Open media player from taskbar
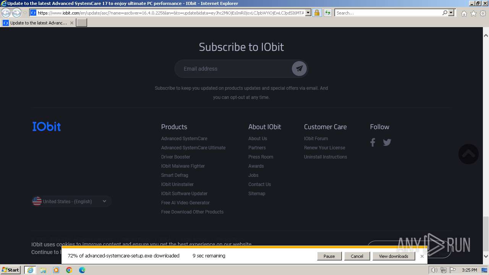 point(56,270)
